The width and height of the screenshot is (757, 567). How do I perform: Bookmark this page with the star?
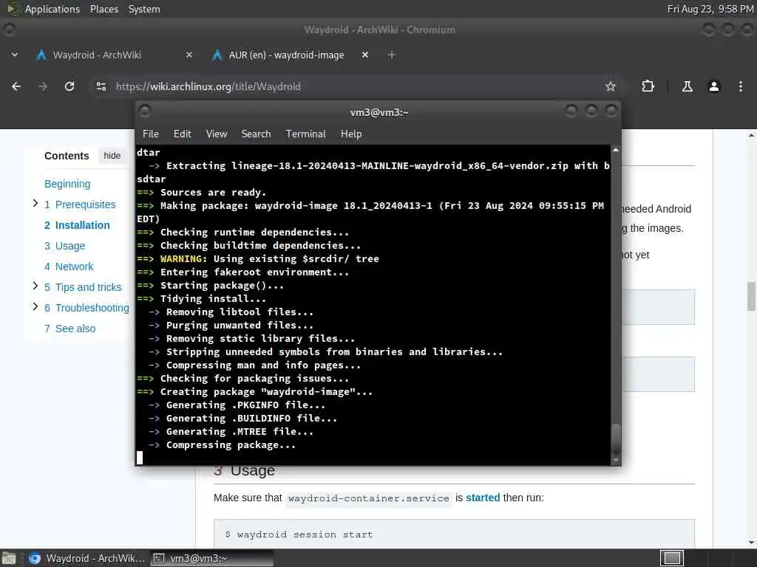pos(610,86)
